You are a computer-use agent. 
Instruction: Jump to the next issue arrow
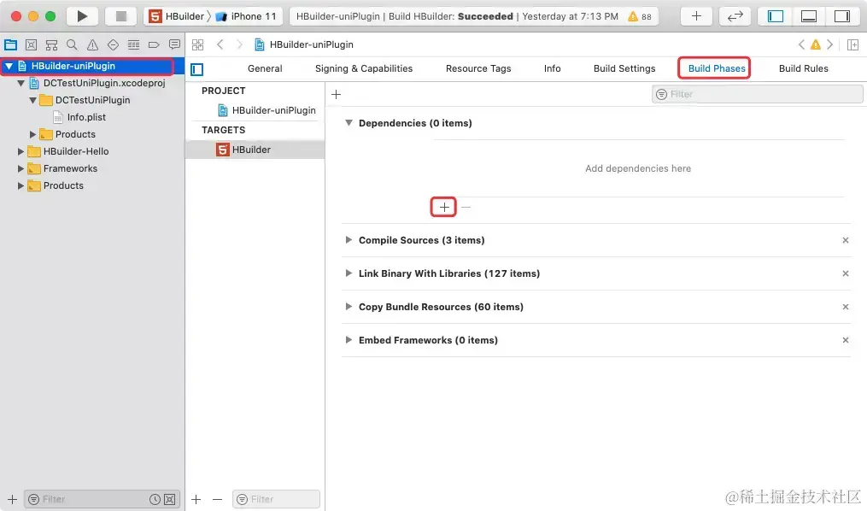point(829,44)
